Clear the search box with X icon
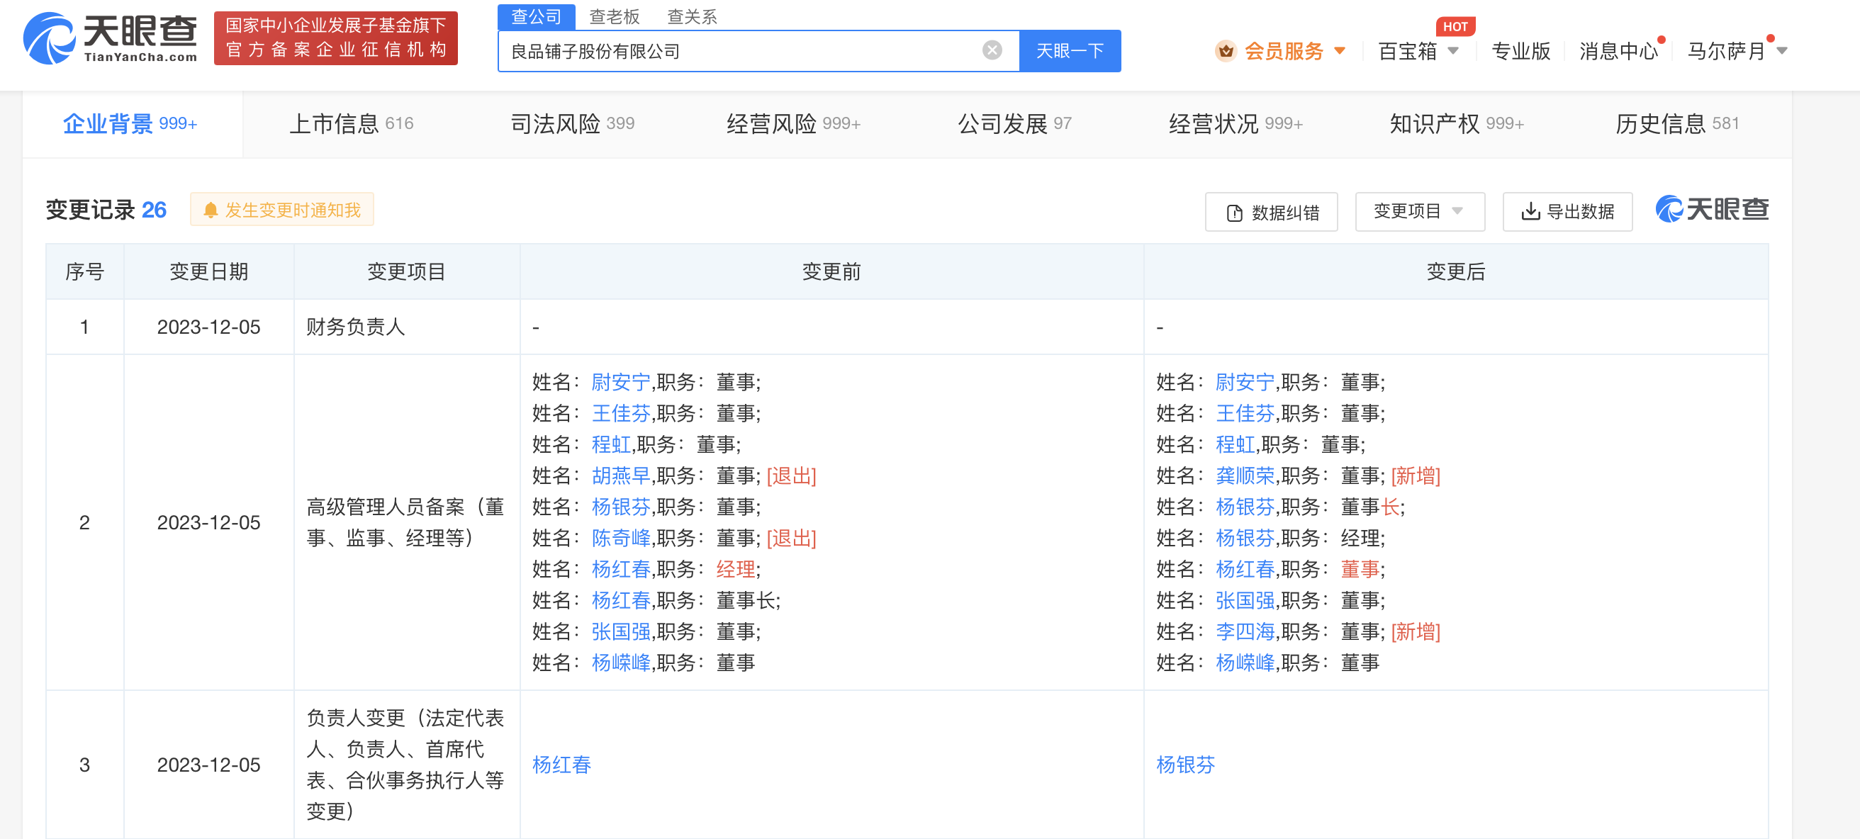 [x=992, y=50]
